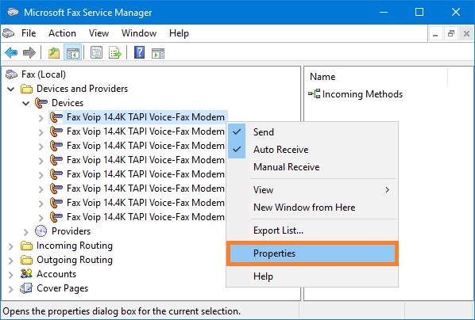Screen dimensions: 475x320
Task: Click the blue Help question mark icon
Action: [x=139, y=52]
